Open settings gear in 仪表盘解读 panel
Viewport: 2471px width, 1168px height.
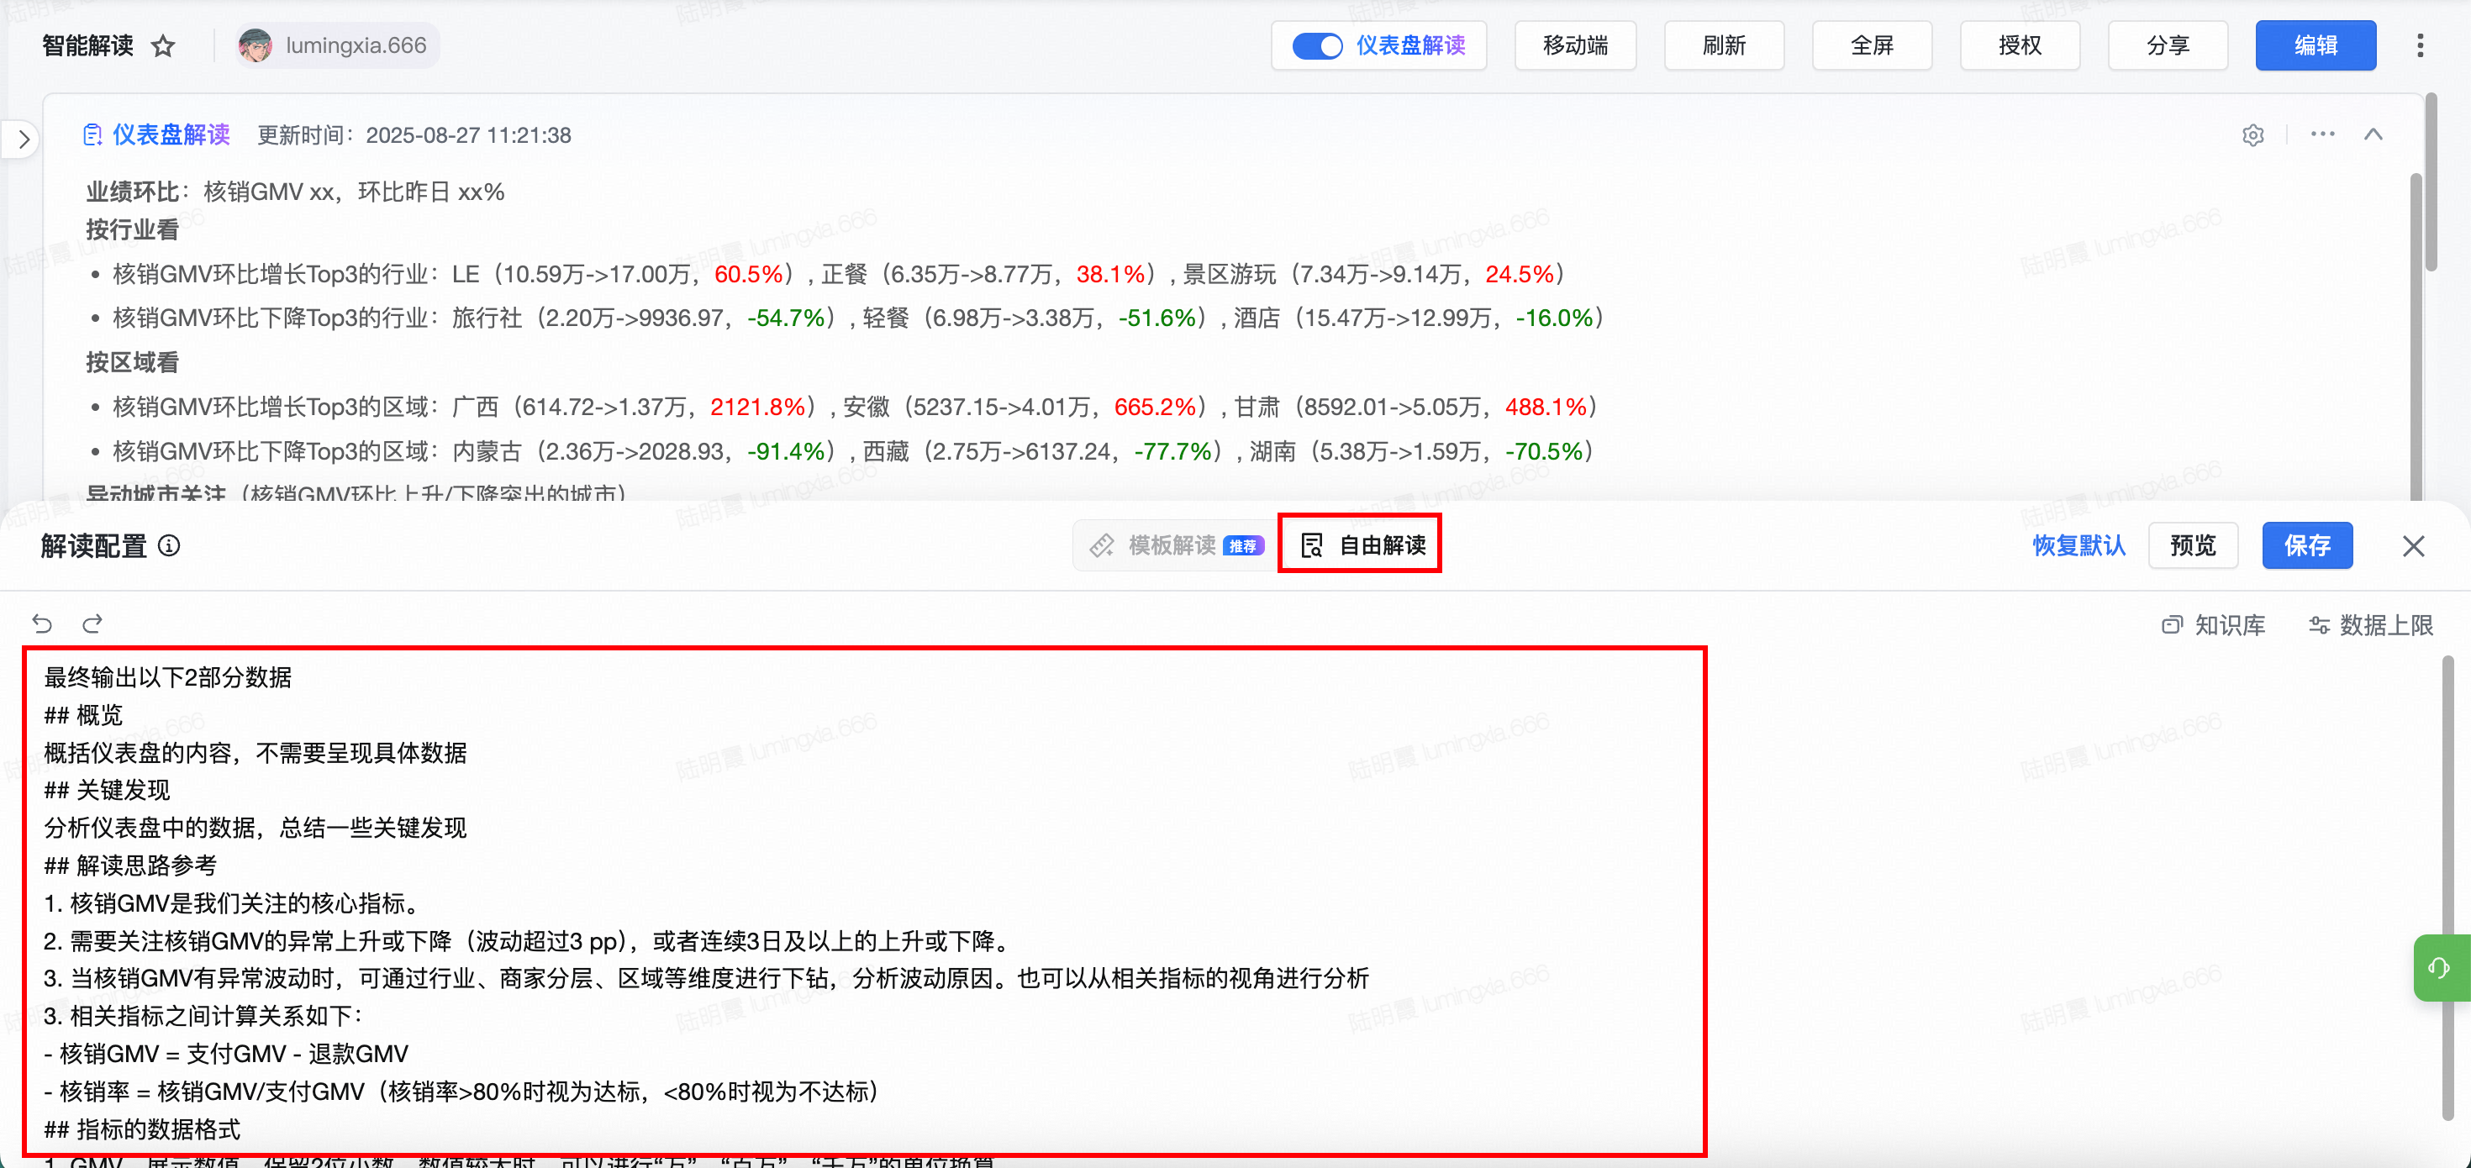2253,135
